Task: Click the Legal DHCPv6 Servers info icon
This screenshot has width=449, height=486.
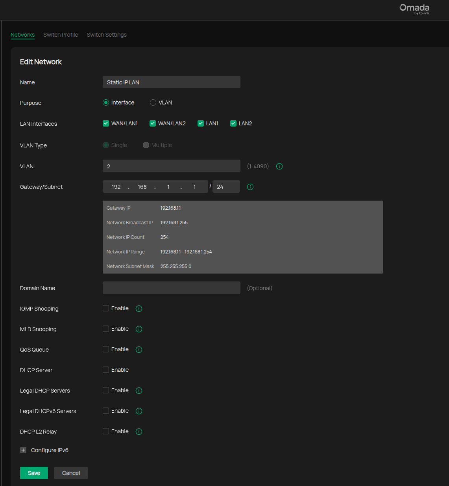Action: [139, 411]
